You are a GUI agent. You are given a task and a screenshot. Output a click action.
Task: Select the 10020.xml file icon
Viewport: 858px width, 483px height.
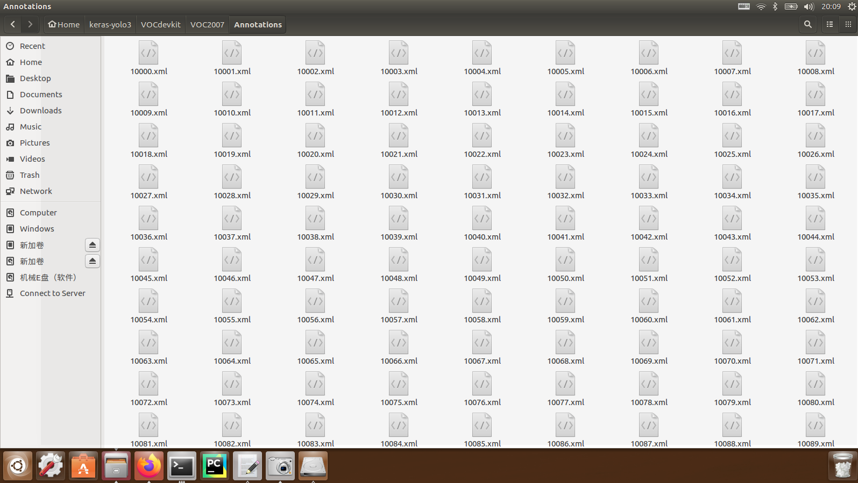[315, 135]
